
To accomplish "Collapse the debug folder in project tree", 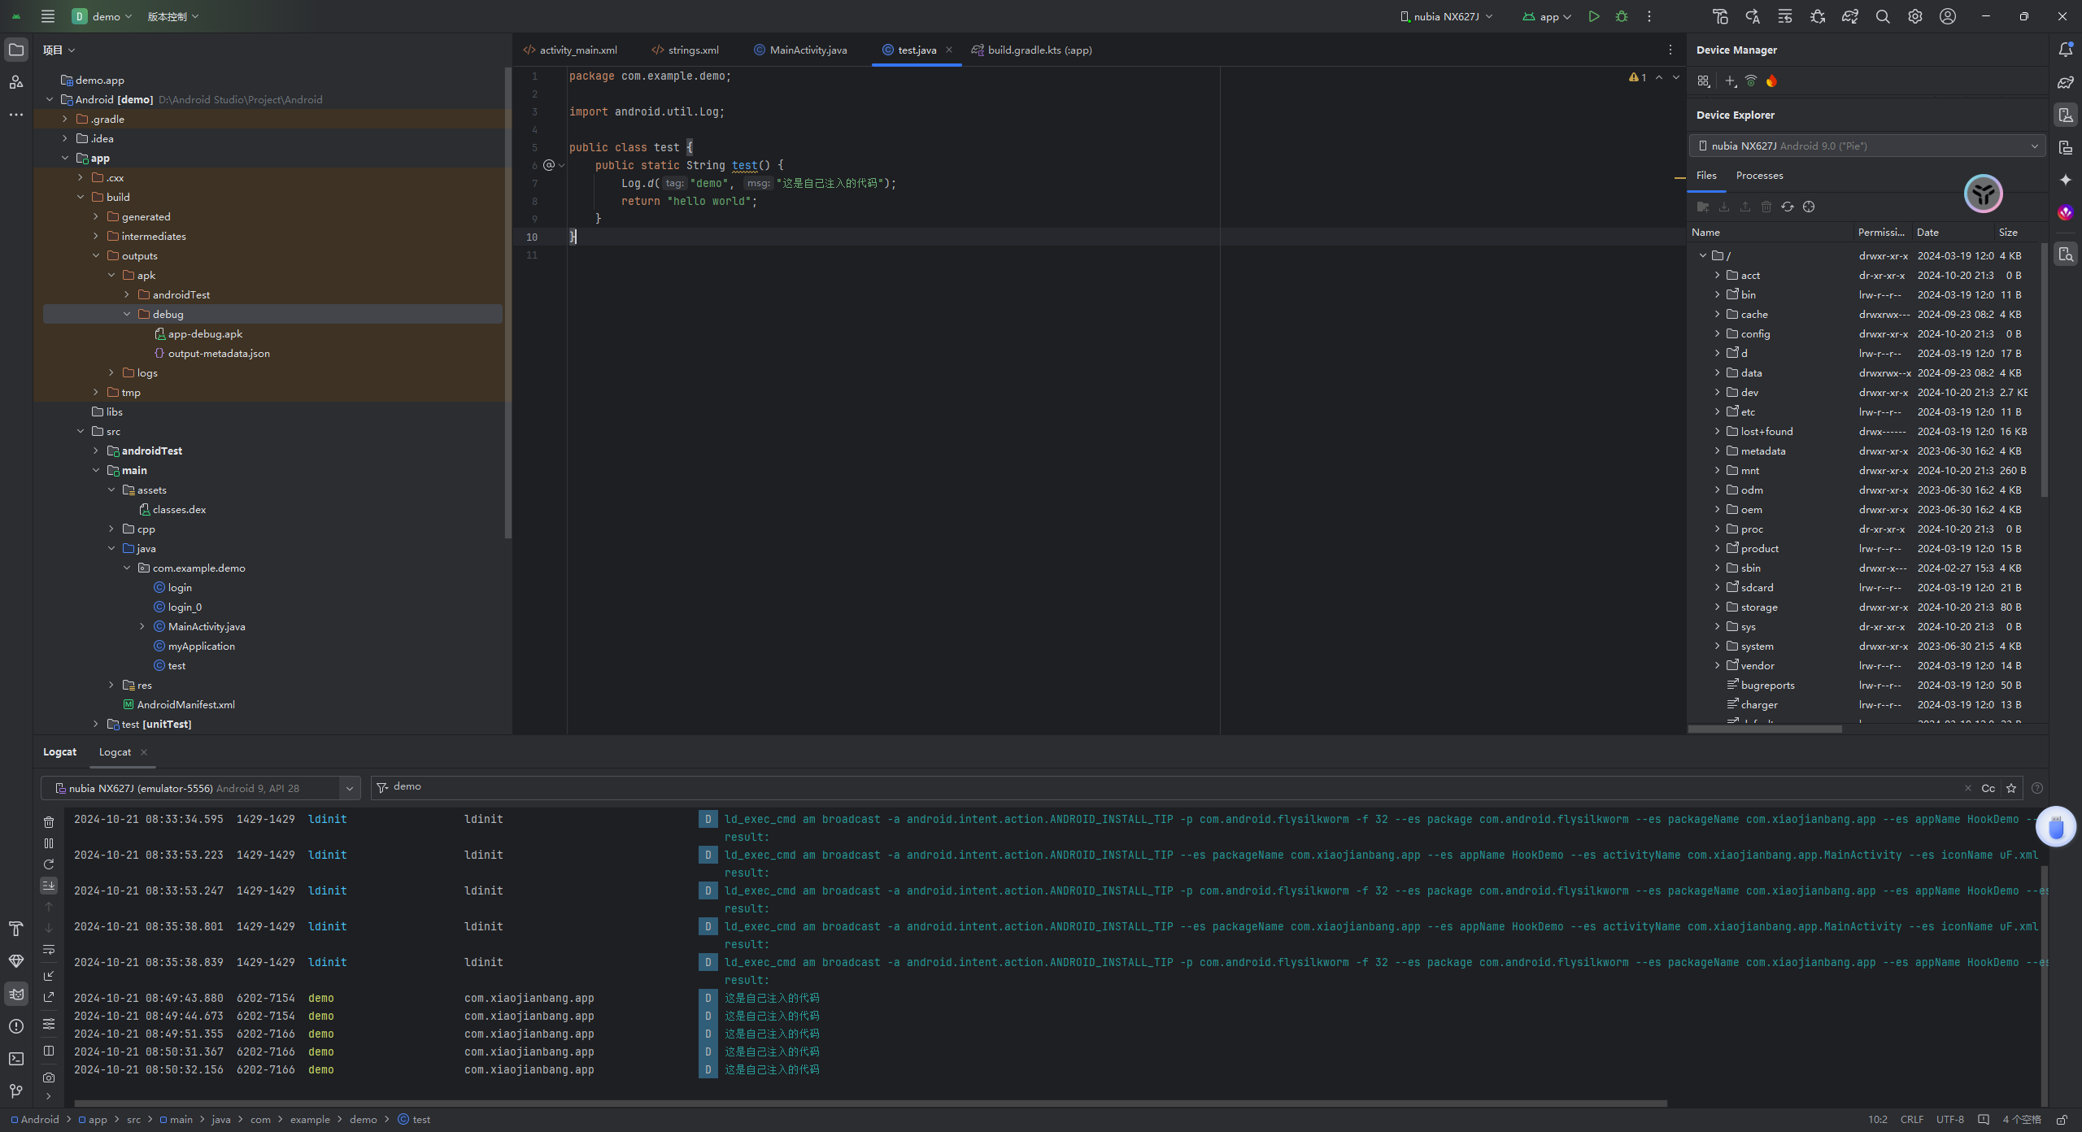I will click(x=127, y=314).
